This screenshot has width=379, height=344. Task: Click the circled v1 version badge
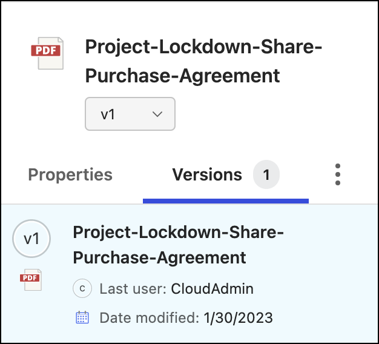click(31, 239)
